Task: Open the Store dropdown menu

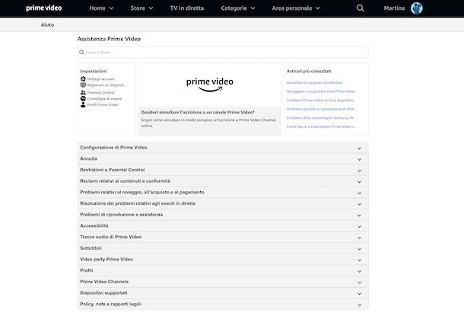Action: tap(141, 8)
